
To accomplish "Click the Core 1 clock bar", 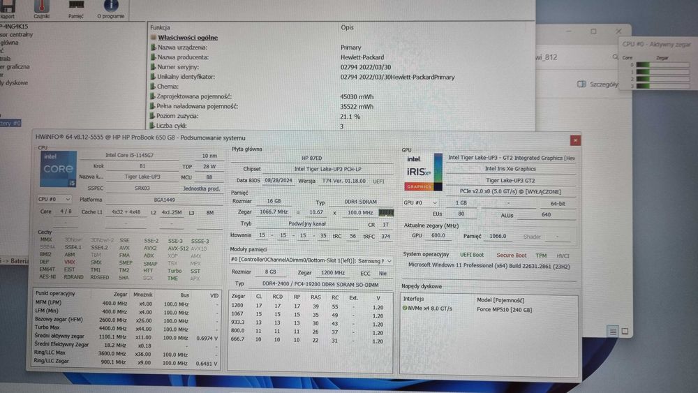I will coord(663,72).
